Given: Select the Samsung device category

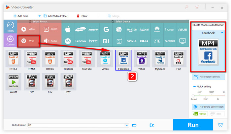Looking at the screenshot, I should pyautogui.click(x=81, y=30).
